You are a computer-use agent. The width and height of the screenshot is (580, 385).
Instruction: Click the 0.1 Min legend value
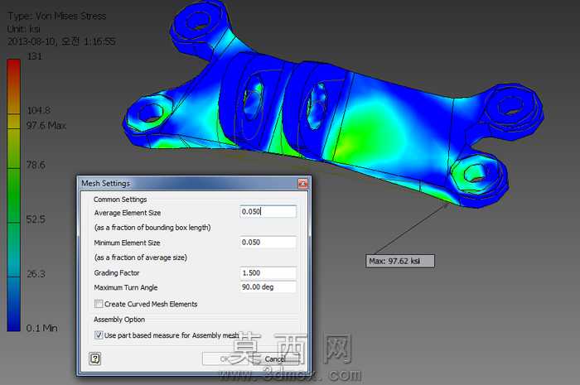point(41,328)
